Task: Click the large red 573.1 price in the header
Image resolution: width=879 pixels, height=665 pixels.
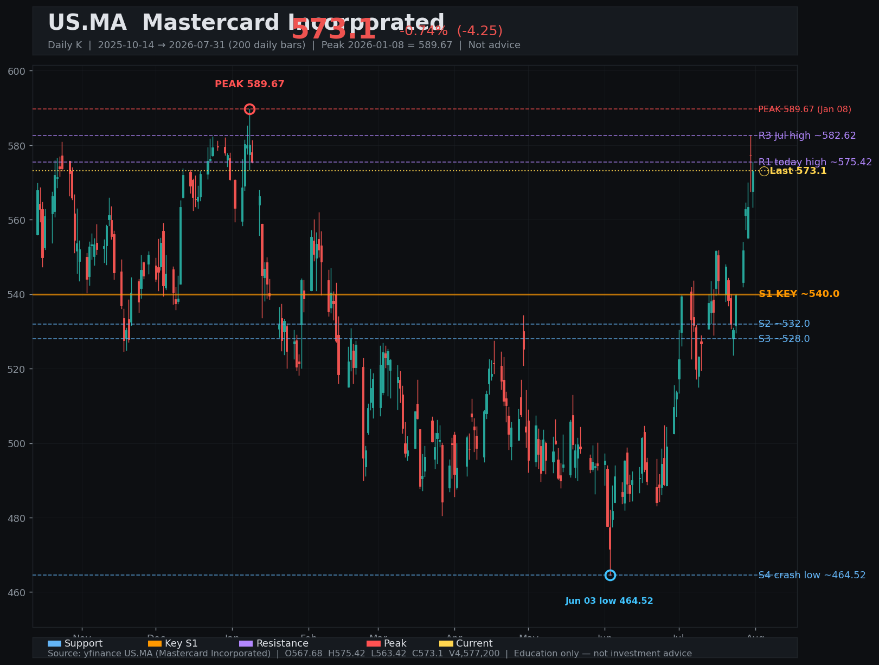Action: click(x=333, y=29)
